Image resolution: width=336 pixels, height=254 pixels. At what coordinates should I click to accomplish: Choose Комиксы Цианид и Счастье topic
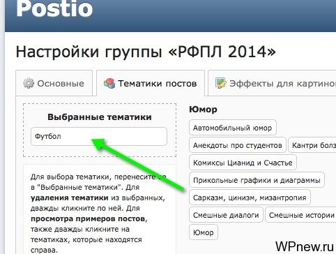243,163
